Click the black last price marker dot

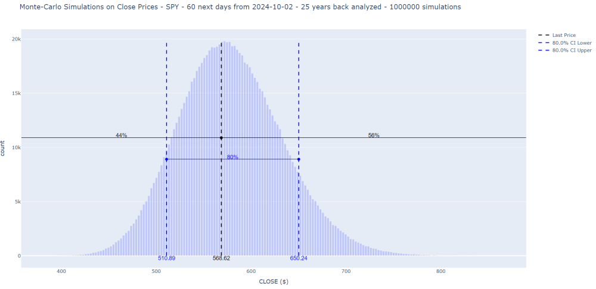(x=221, y=138)
